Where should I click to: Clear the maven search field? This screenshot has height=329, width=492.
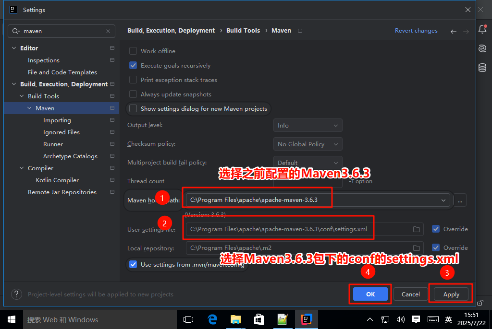click(108, 31)
